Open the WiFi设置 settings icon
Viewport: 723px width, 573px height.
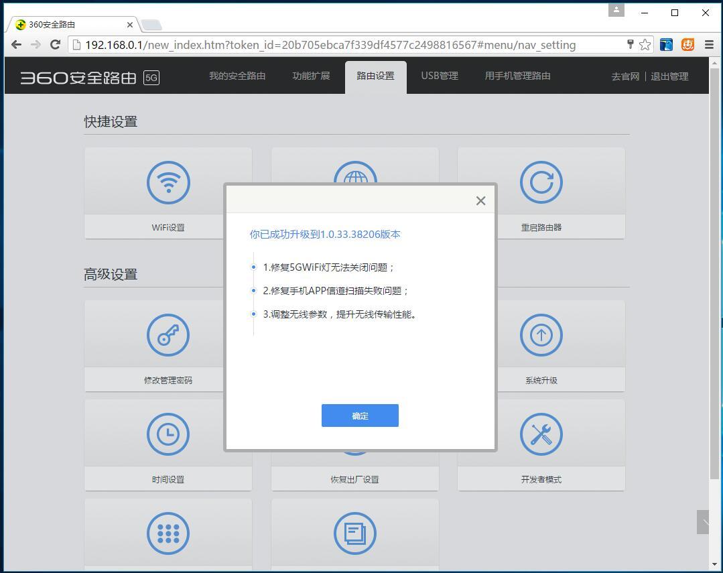tap(168, 182)
